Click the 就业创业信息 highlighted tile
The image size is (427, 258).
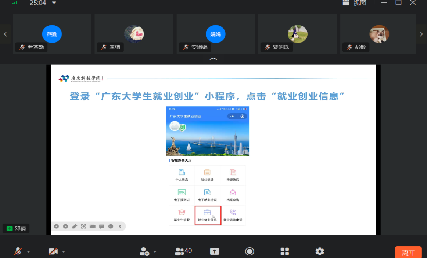pyautogui.click(x=208, y=215)
